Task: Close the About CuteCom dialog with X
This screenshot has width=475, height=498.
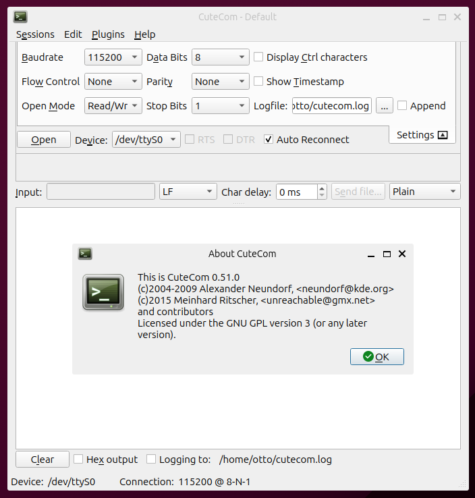Action: [402, 254]
